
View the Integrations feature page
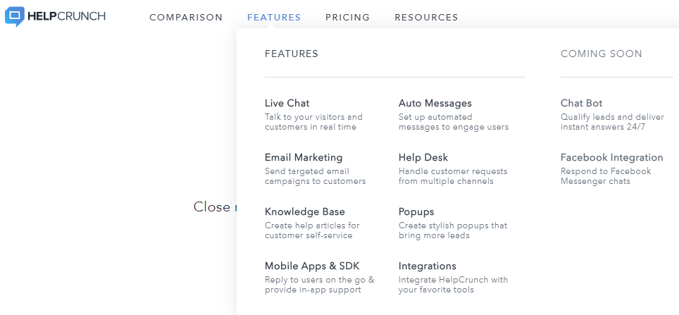click(428, 266)
